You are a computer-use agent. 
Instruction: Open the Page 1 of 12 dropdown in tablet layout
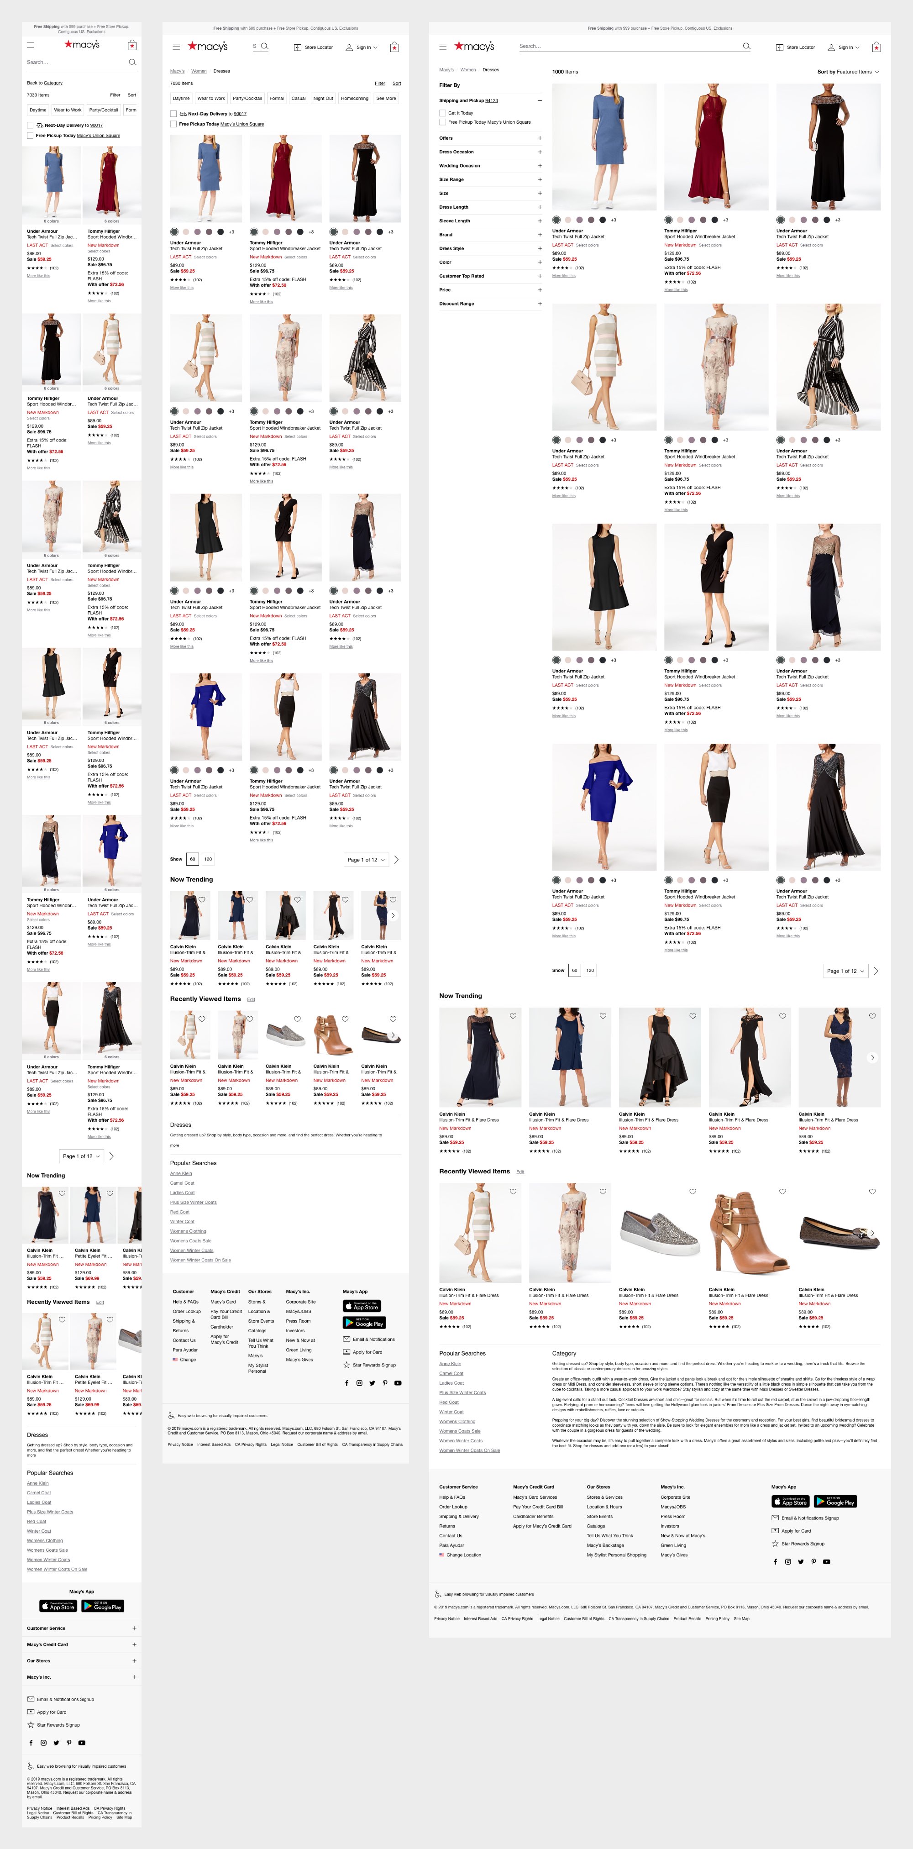(x=366, y=860)
